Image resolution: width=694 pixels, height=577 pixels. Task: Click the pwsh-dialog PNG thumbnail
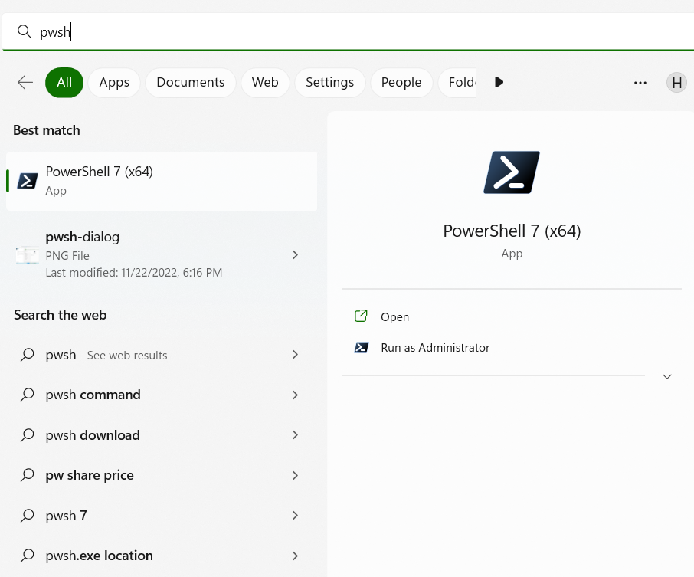point(28,255)
